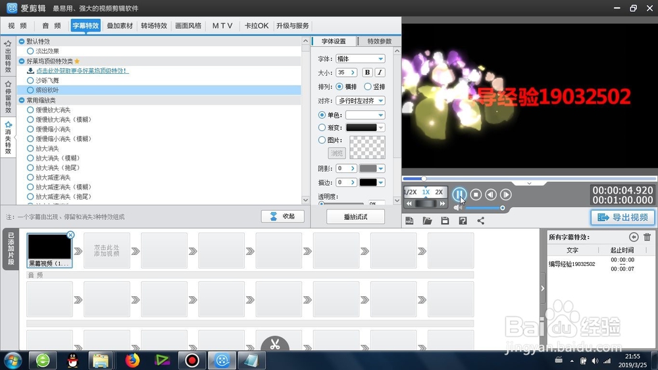This screenshot has height=370, width=658.
Task: Increase font size stepper arrow
Action: pos(353,72)
